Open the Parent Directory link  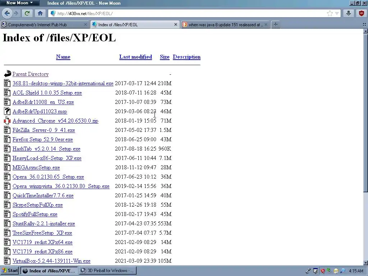coord(31,74)
